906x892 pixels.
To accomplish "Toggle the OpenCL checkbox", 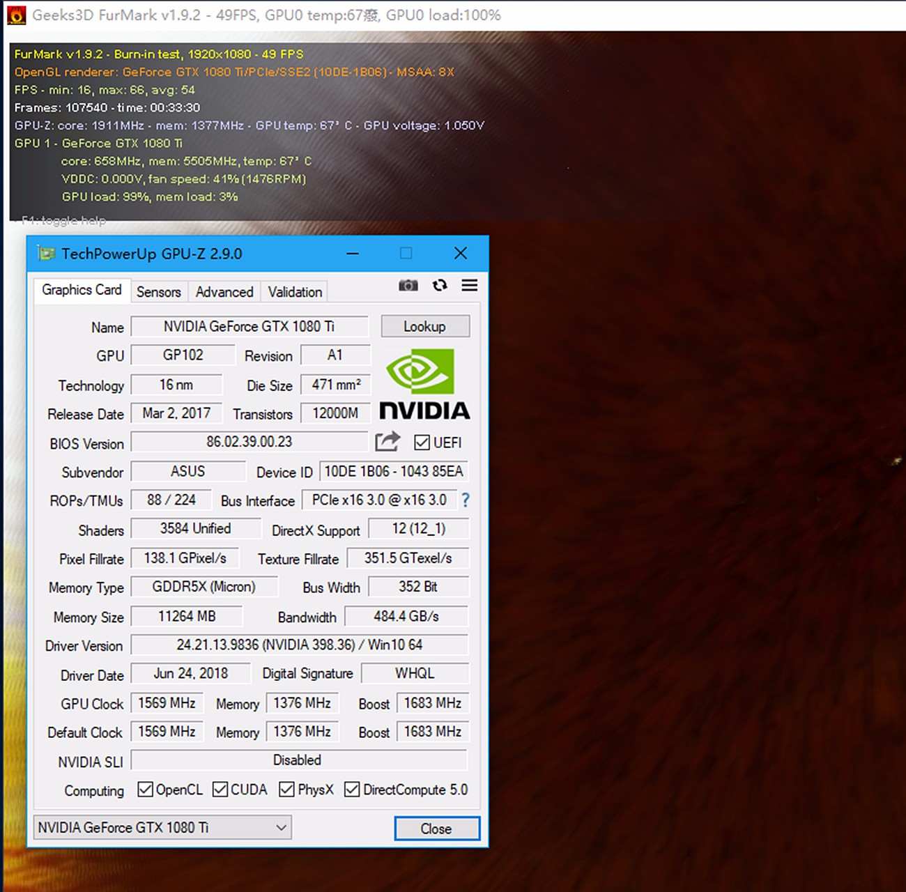I will [145, 789].
